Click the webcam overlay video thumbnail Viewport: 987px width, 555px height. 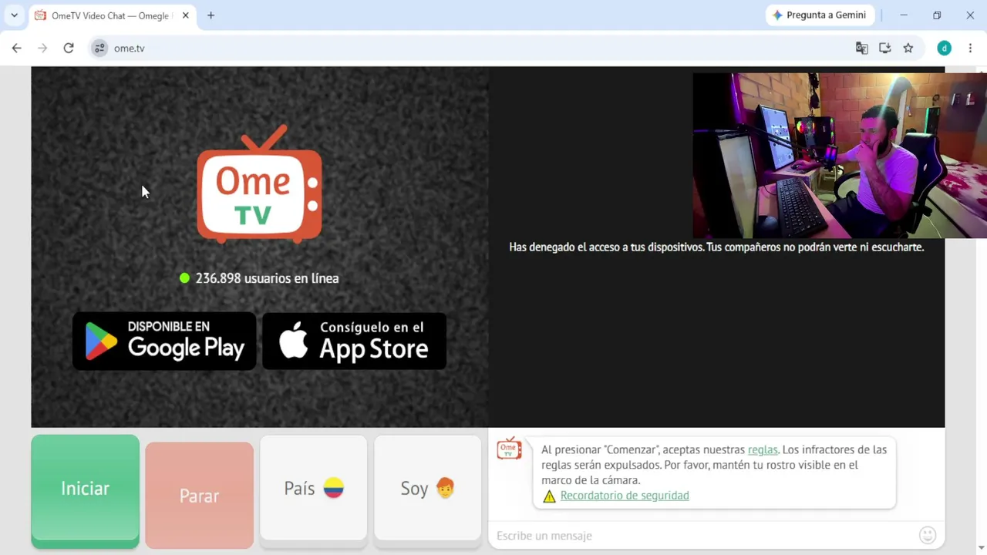(x=840, y=156)
